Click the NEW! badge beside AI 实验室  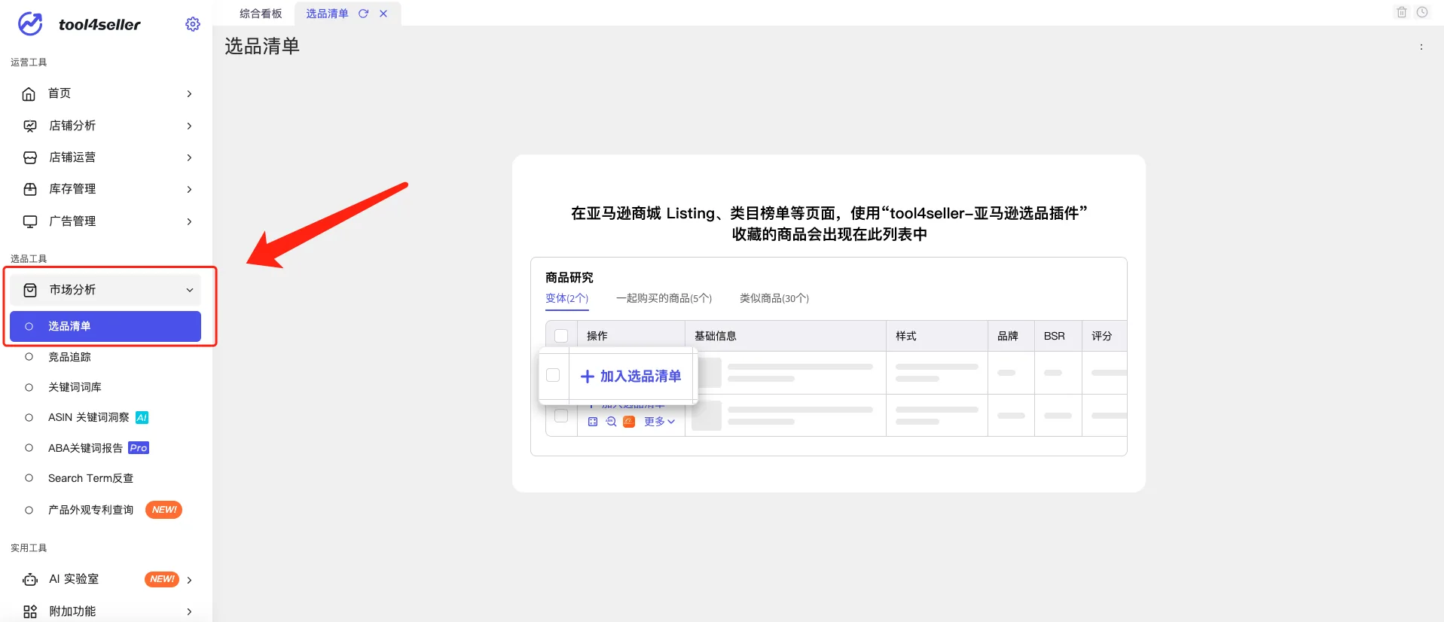click(x=162, y=579)
